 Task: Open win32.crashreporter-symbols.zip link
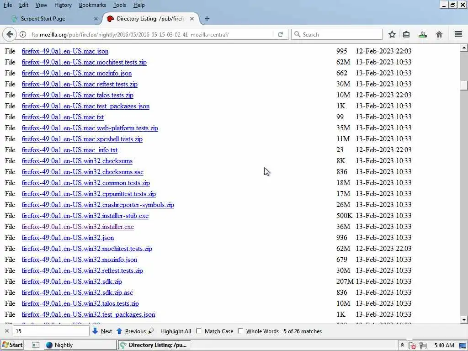98,205
